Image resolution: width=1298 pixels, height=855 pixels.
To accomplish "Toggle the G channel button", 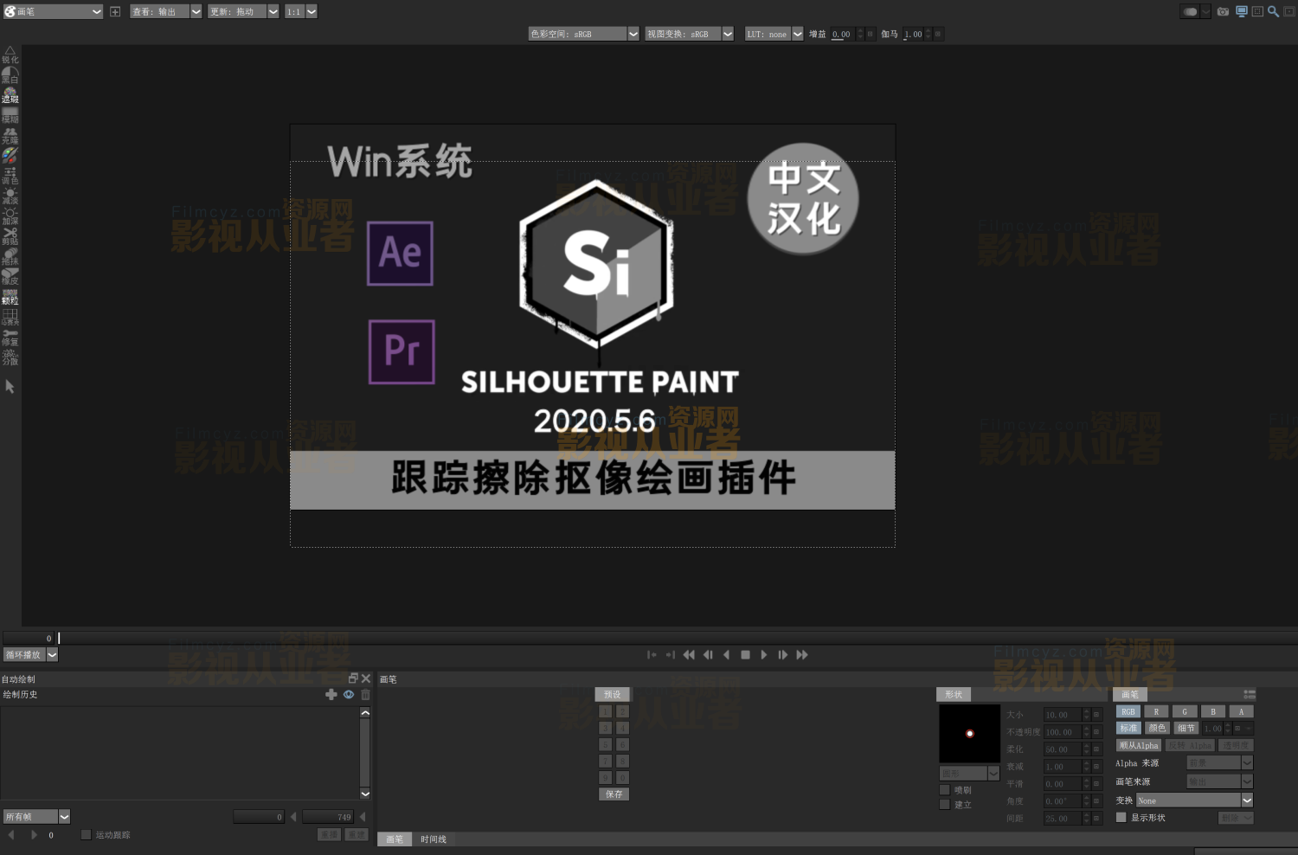I will point(1185,711).
